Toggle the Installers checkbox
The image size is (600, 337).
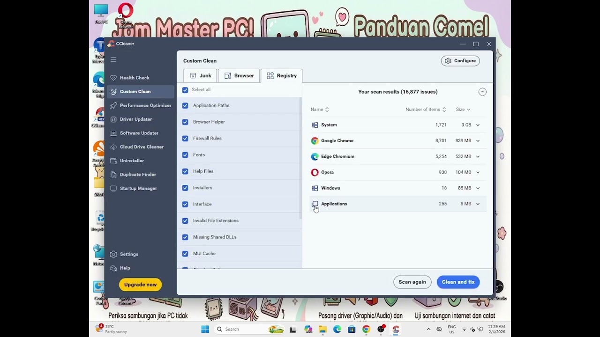[x=185, y=188]
